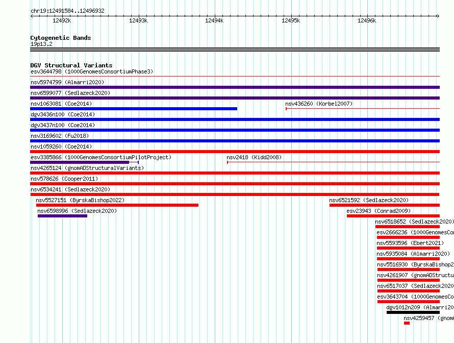Select the dgv3436n100 (Coe2014) label
The image size is (454, 343).
(x=63, y=114)
